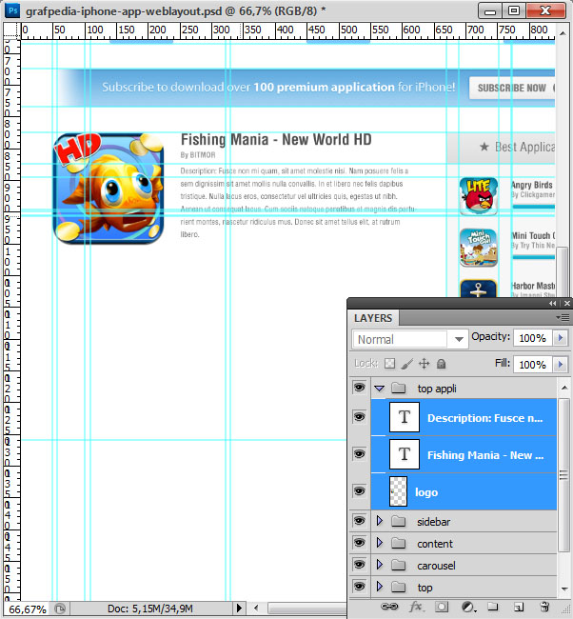This screenshot has height=619, width=573.
Task: Open the Layers panel options menu
Action: coord(563,317)
